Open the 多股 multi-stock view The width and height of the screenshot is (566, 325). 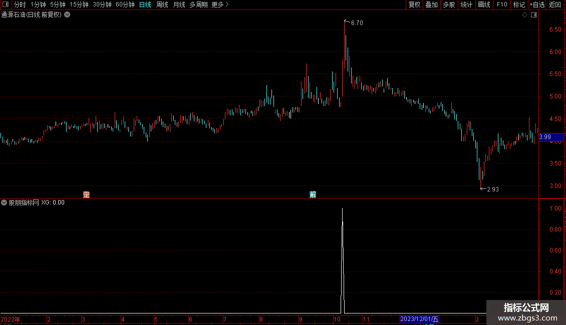click(x=449, y=4)
